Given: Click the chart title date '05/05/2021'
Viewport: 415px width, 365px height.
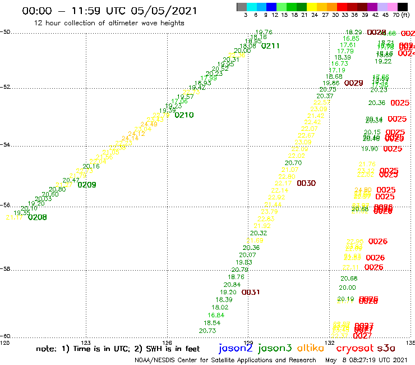Looking at the screenshot, I should [x=164, y=11].
